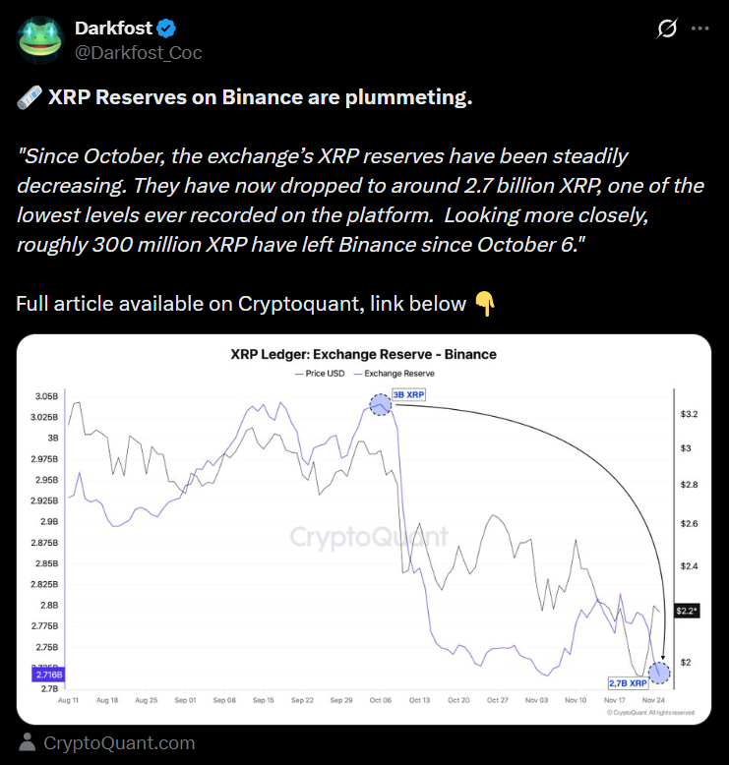
Task: Open the CryptoQuant.com source label
Action: (x=119, y=743)
